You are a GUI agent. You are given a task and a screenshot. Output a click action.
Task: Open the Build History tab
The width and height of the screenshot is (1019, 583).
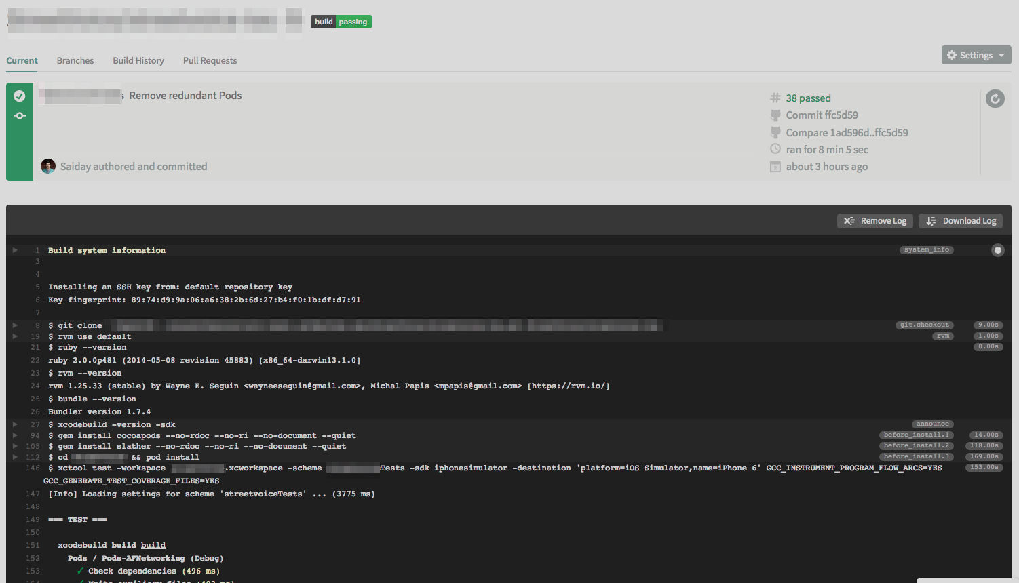pos(138,60)
